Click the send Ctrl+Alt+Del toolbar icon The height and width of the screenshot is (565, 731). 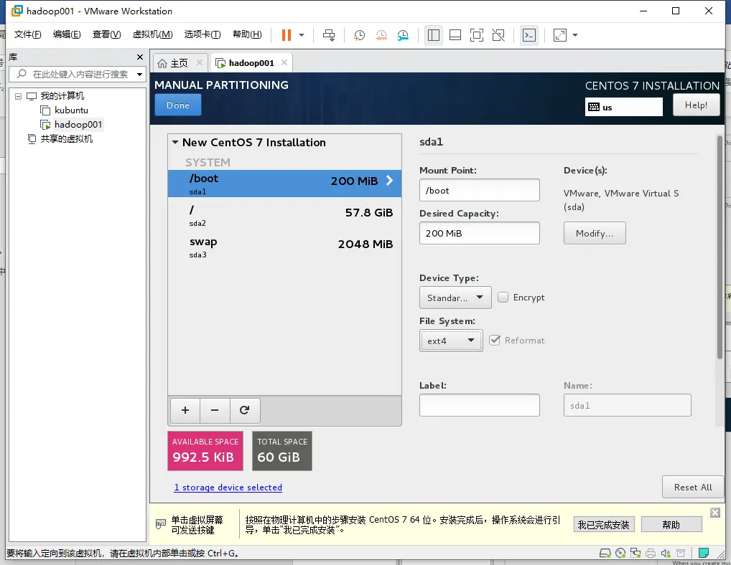(329, 35)
